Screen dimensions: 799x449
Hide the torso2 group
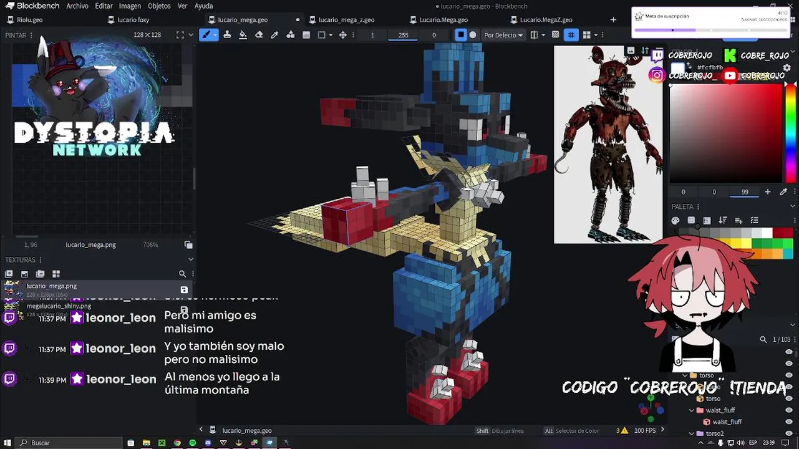789,433
